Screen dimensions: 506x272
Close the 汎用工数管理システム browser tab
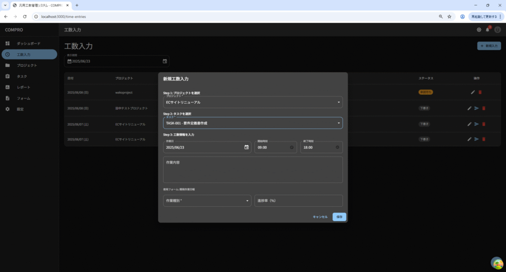(67, 5)
